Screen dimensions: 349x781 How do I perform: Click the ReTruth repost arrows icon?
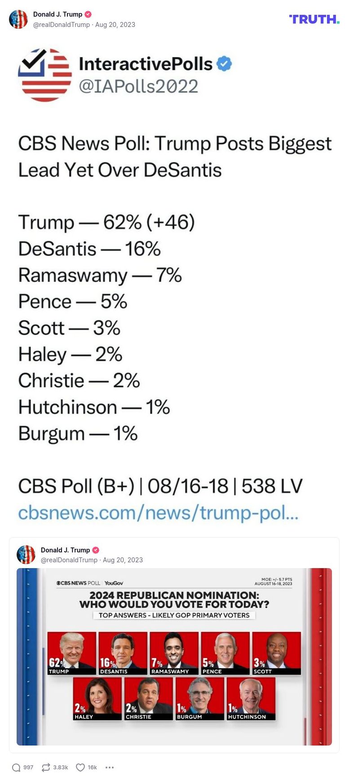pos(46,767)
